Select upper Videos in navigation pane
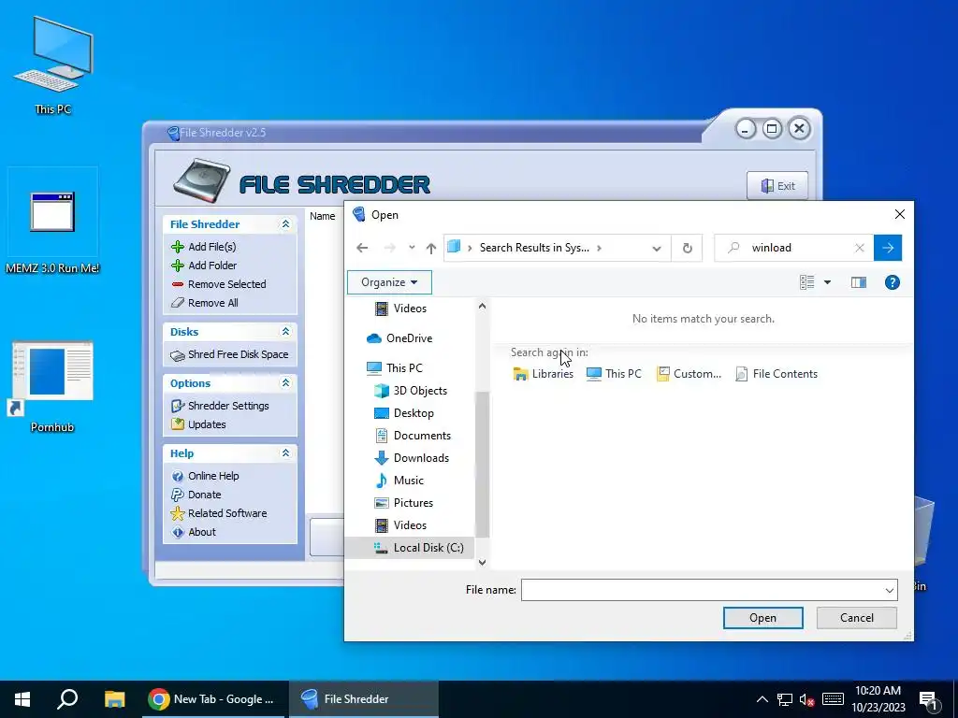The width and height of the screenshot is (958, 718). [x=400, y=309]
